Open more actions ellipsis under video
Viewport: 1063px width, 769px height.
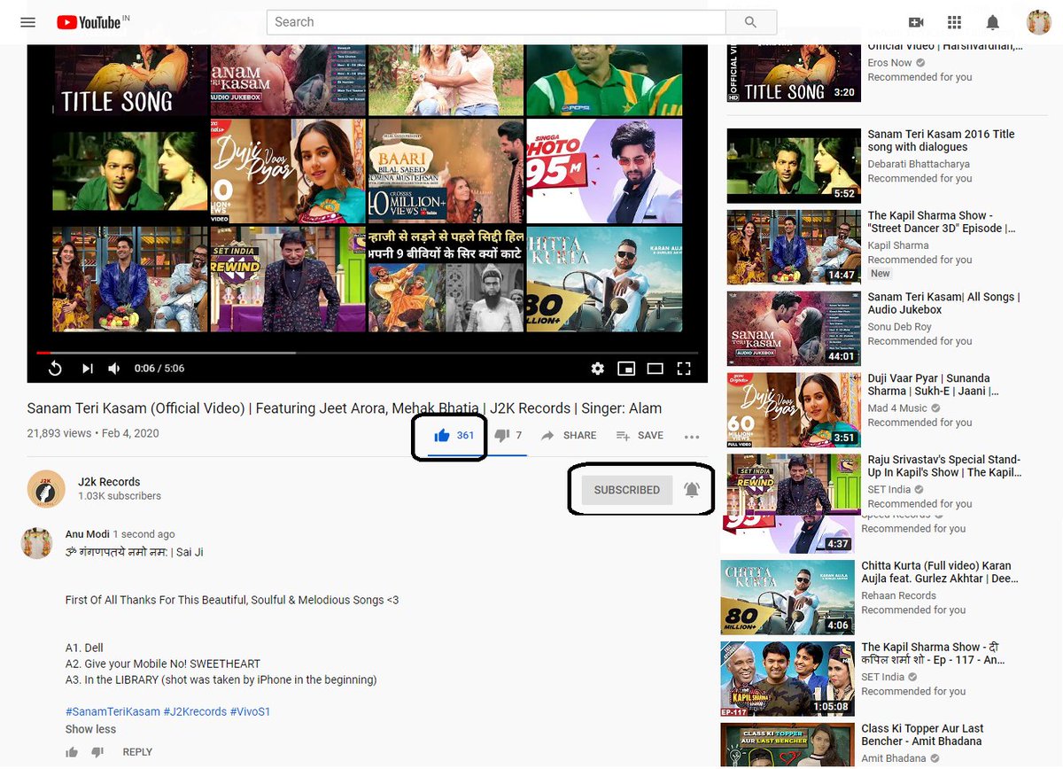coord(692,436)
